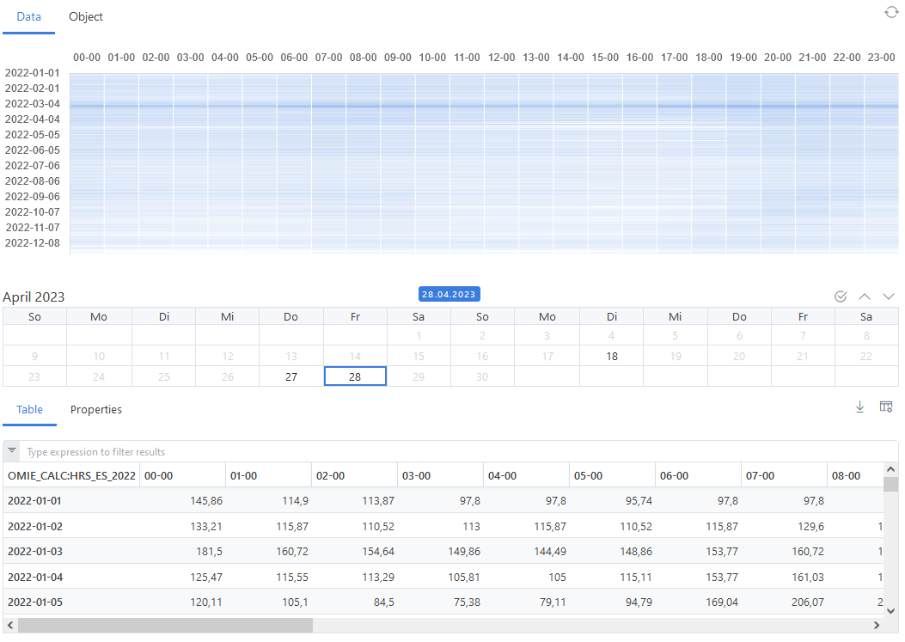The width and height of the screenshot is (905, 642).
Task: Click the refresh icon at top right
Action: (x=891, y=12)
